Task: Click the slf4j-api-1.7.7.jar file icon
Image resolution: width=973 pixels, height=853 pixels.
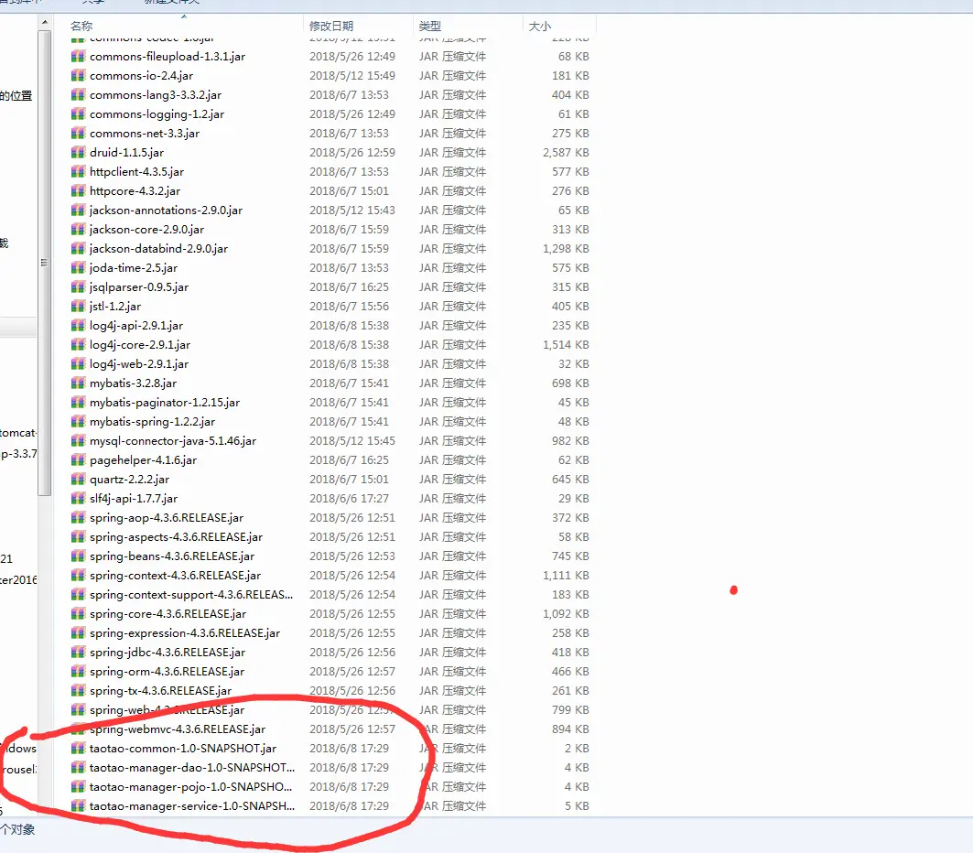Action: tap(78, 499)
